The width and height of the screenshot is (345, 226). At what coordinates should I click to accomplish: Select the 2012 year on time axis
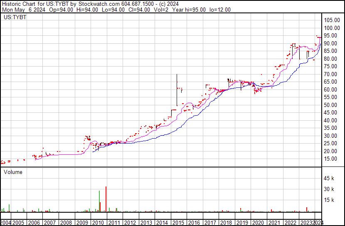(130, 223)
